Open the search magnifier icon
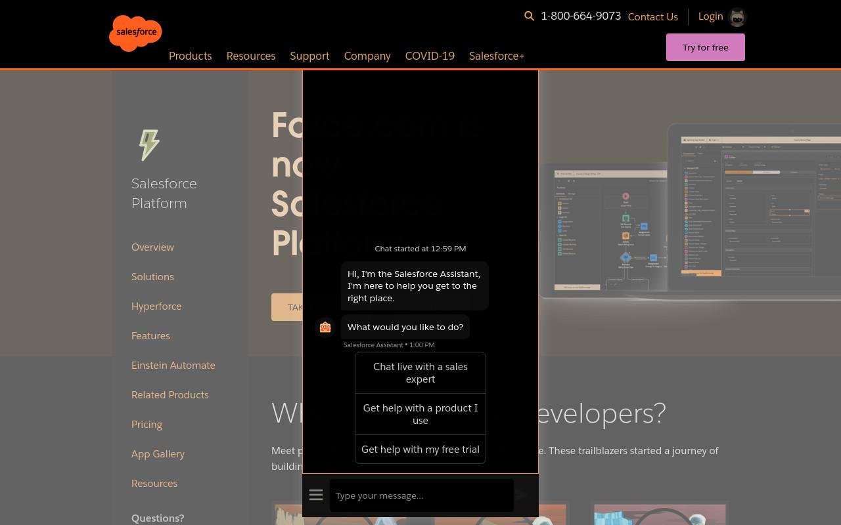This screenshot has width=841, height=525. coord(529,16)
